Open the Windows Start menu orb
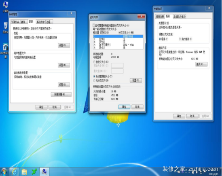 (x=4, y=172)
